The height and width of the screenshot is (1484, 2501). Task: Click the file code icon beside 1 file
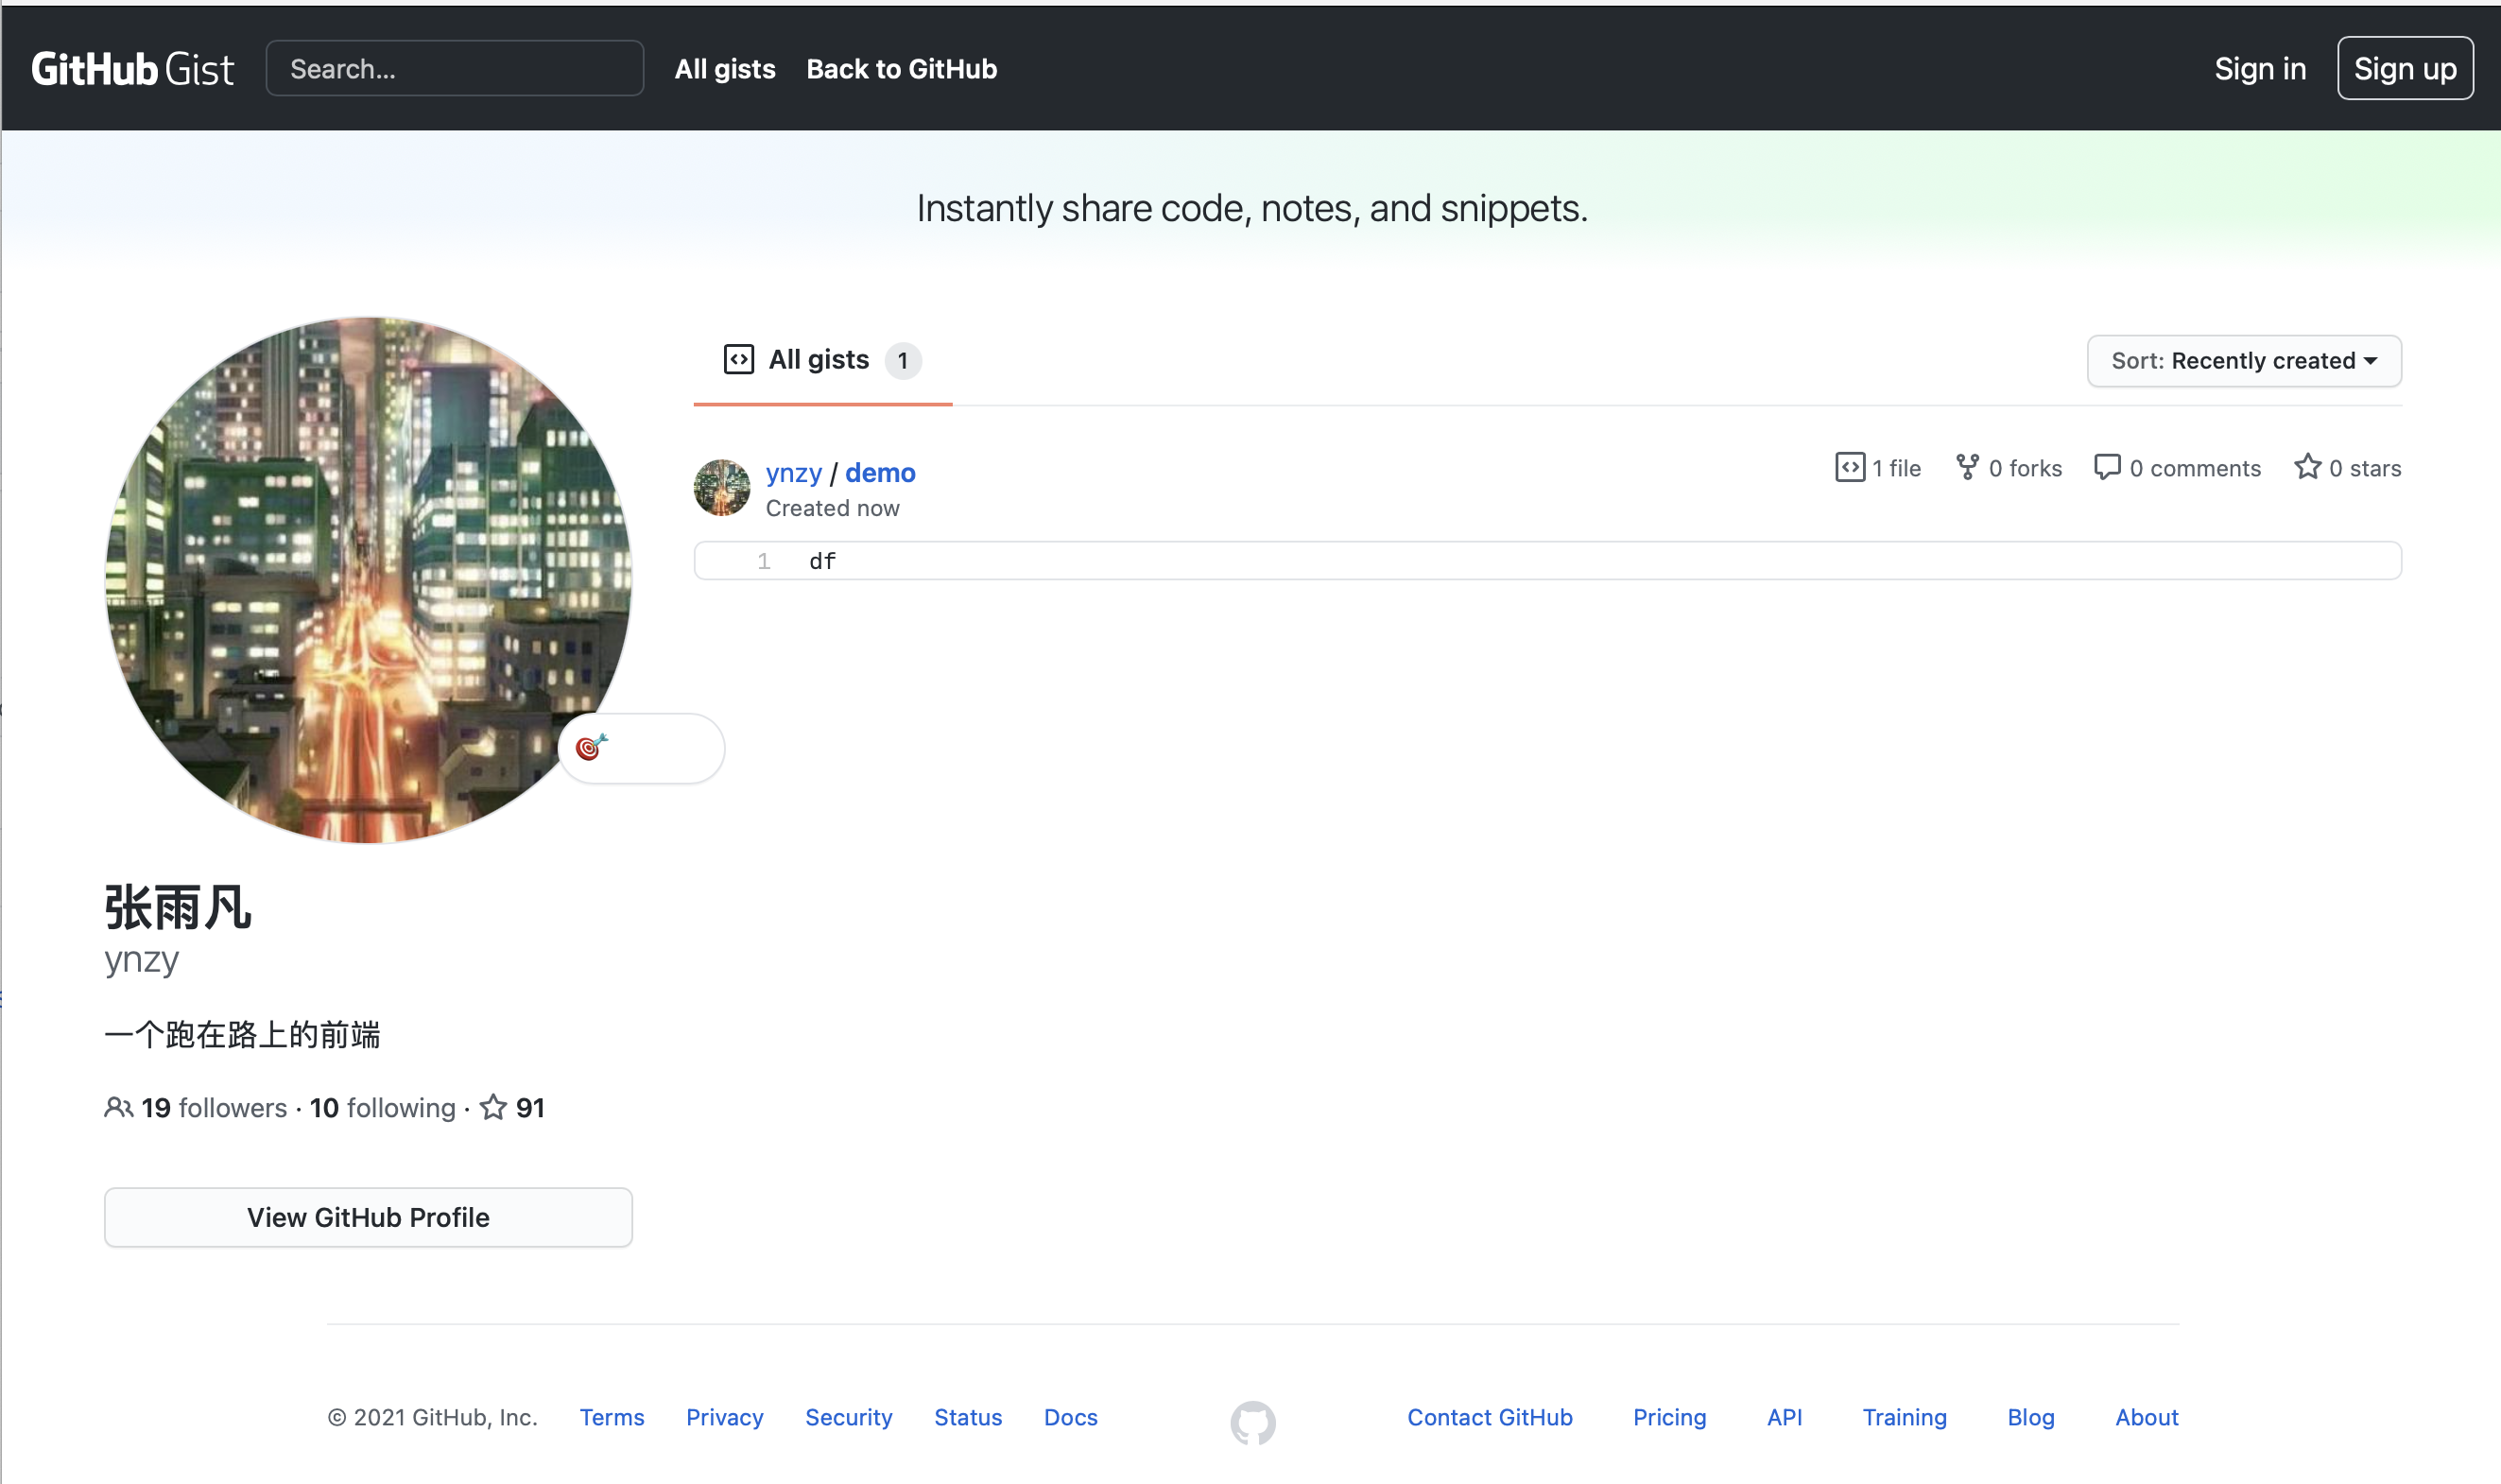(x=1849, y=467)
